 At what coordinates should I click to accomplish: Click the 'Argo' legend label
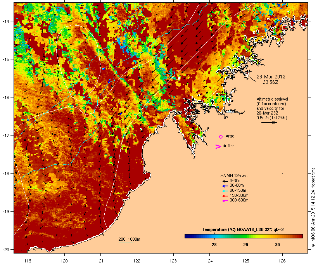pos(230,136)
